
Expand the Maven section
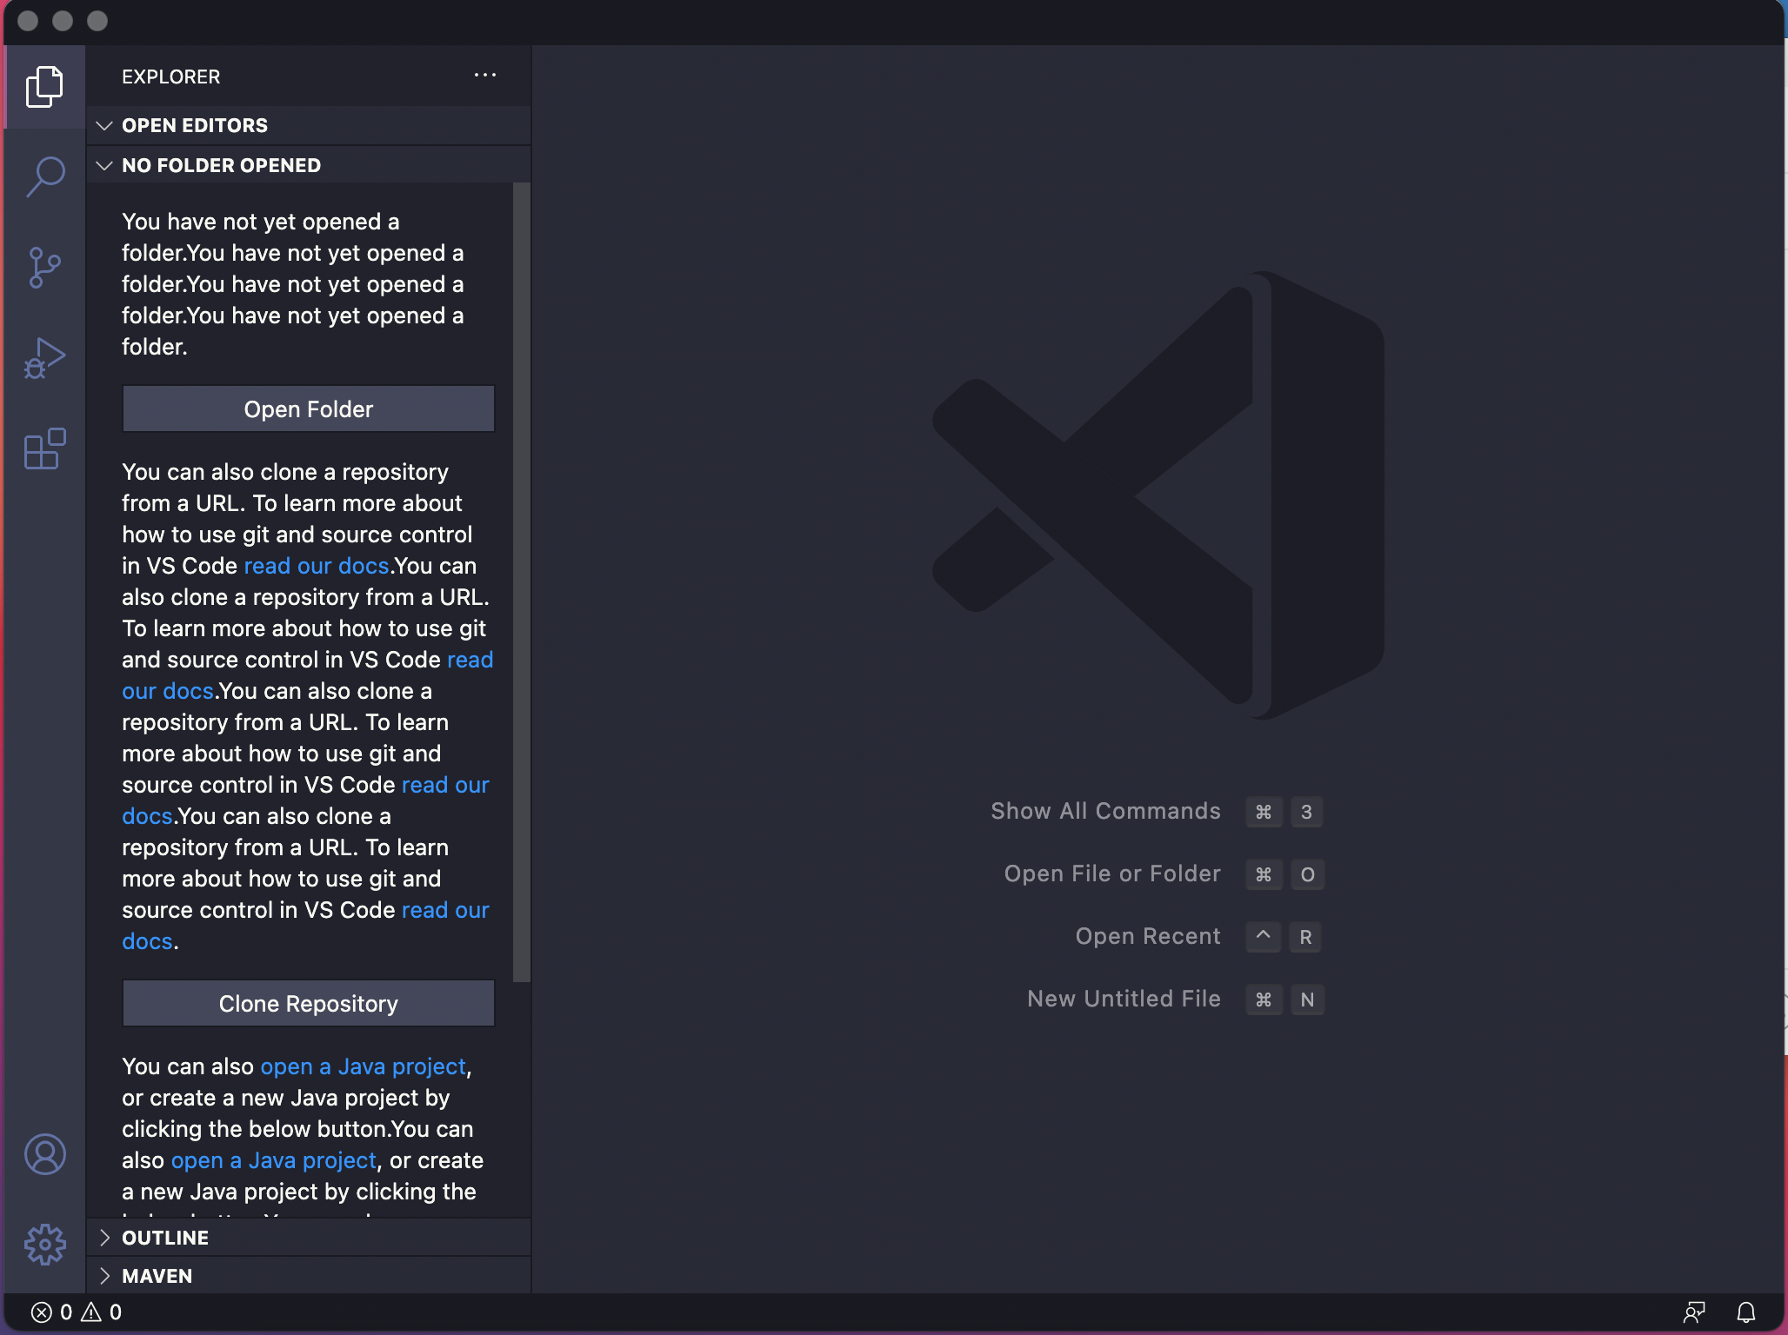[x=105, y=1275]
